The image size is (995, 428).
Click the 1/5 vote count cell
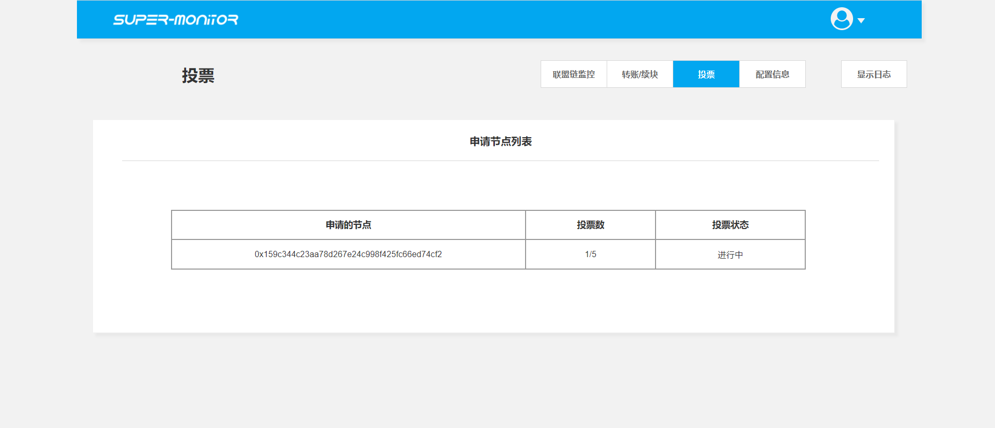tap(590, 255)
